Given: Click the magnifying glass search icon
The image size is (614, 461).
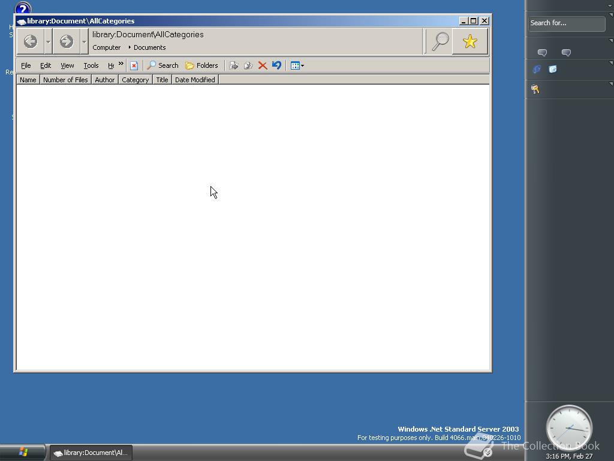Looking at the screenshot, I should [440, 41].
